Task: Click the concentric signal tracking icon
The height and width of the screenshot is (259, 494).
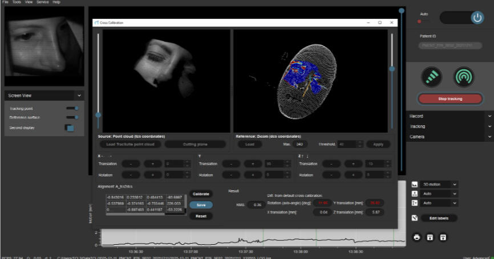Action: (x=464, y=76)
